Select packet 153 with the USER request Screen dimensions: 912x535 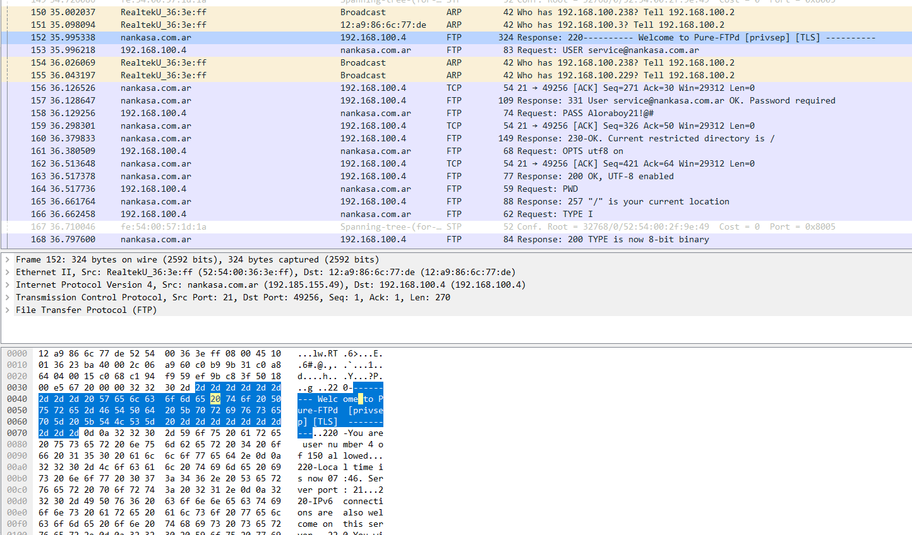[379, 50]
